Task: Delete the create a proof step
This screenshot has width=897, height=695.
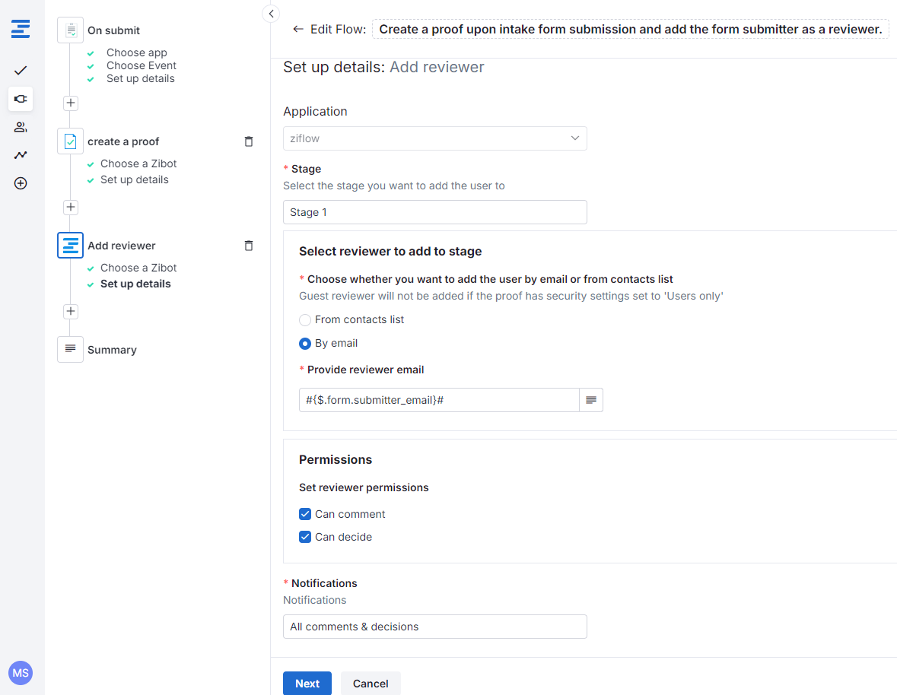Action: 249,141
